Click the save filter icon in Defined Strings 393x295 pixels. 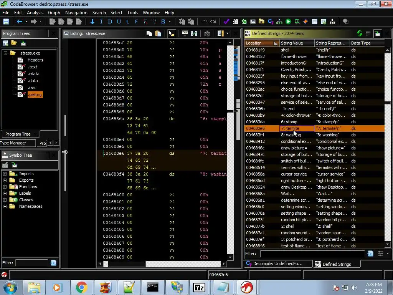click(370, 254)
